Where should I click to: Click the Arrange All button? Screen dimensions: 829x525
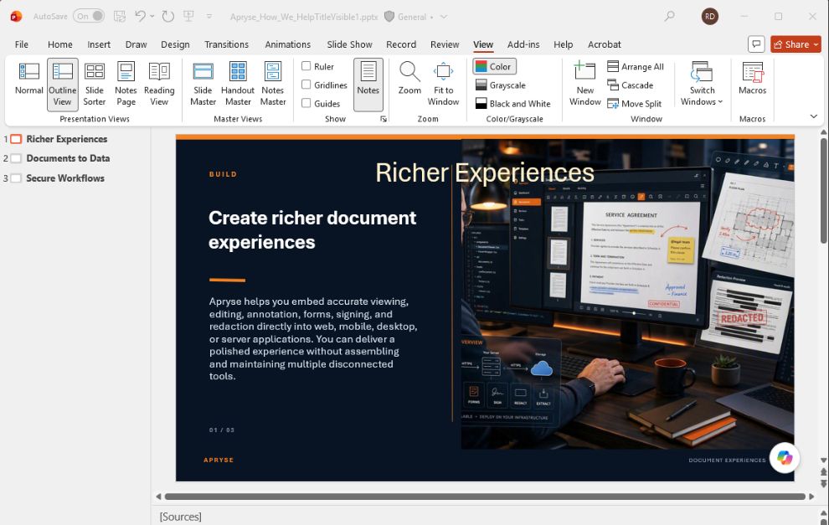(635, 67)
